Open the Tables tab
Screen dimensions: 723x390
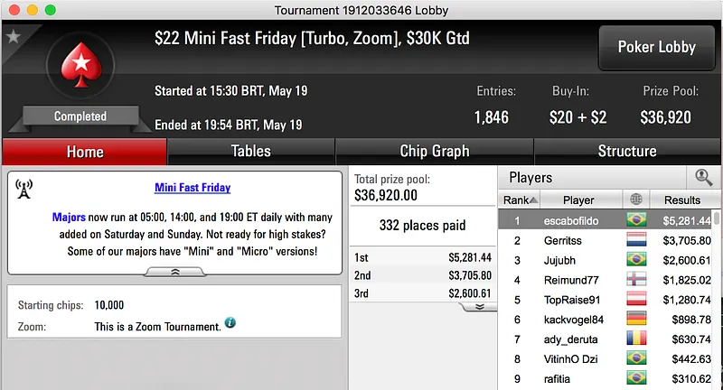(x=250, y=152)
